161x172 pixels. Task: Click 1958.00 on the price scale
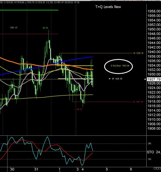click(154, 11)
